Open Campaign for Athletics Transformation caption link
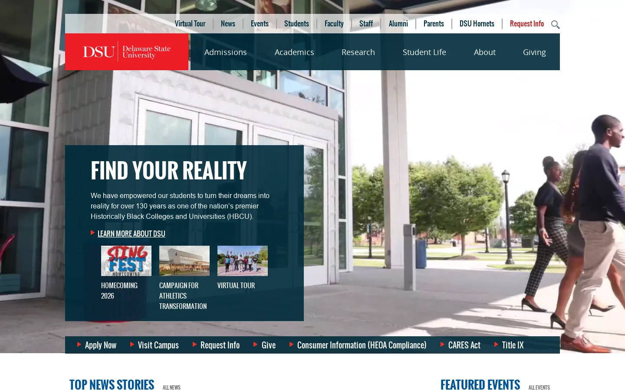625x390 pixels. point(183,296)
